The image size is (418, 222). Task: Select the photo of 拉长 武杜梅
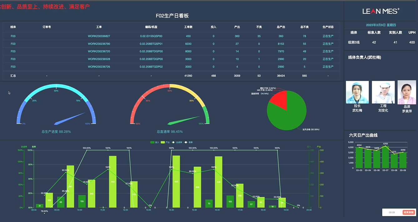tap(357, 92)
